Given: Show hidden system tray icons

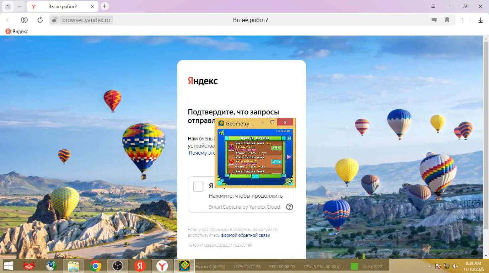Looking at the screenshot, I should click(x=429, y=266).
